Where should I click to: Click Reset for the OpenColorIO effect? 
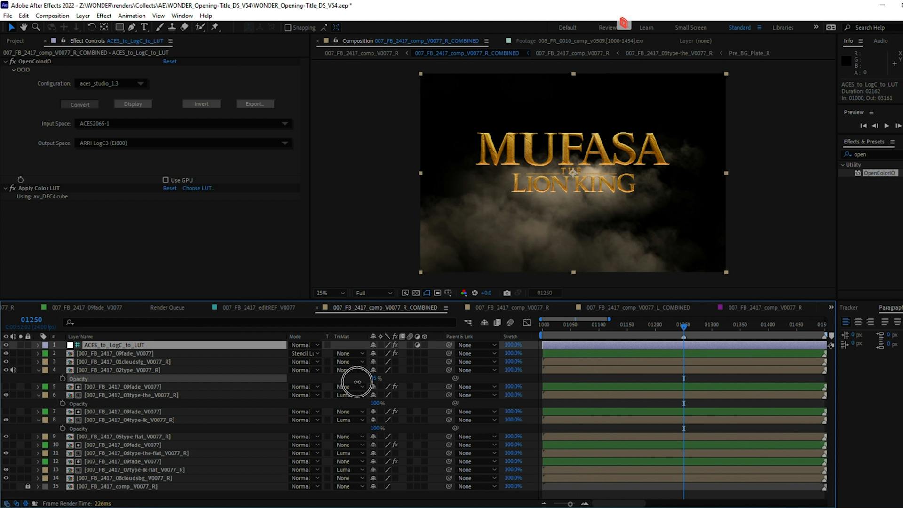170,62
